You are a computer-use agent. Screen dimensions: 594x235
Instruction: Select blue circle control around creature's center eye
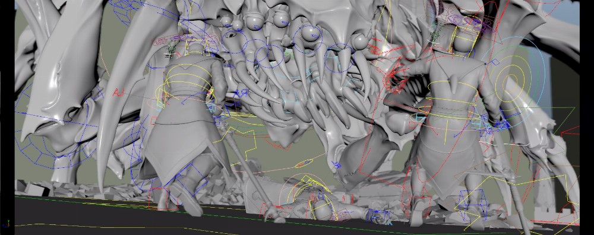point(308,39)
